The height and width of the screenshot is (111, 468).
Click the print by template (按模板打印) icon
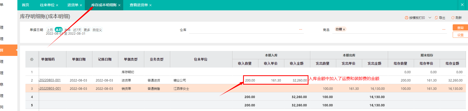pyautogui.click(x=407, y=18)
